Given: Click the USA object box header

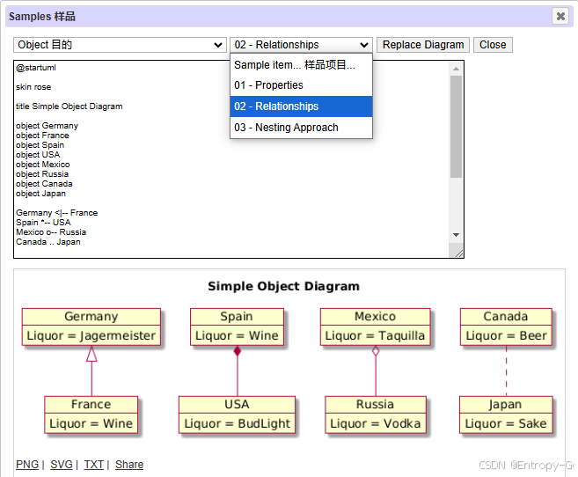Looking at the screenshot, I should (237, 404).
